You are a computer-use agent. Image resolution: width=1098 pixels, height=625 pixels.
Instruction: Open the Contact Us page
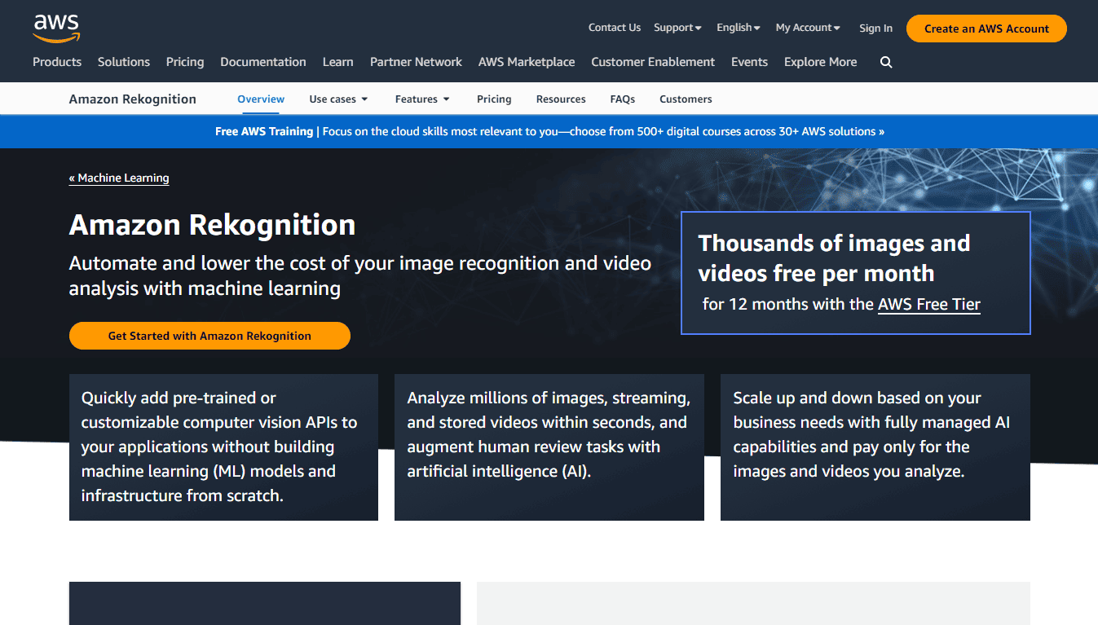click(614, 27)
